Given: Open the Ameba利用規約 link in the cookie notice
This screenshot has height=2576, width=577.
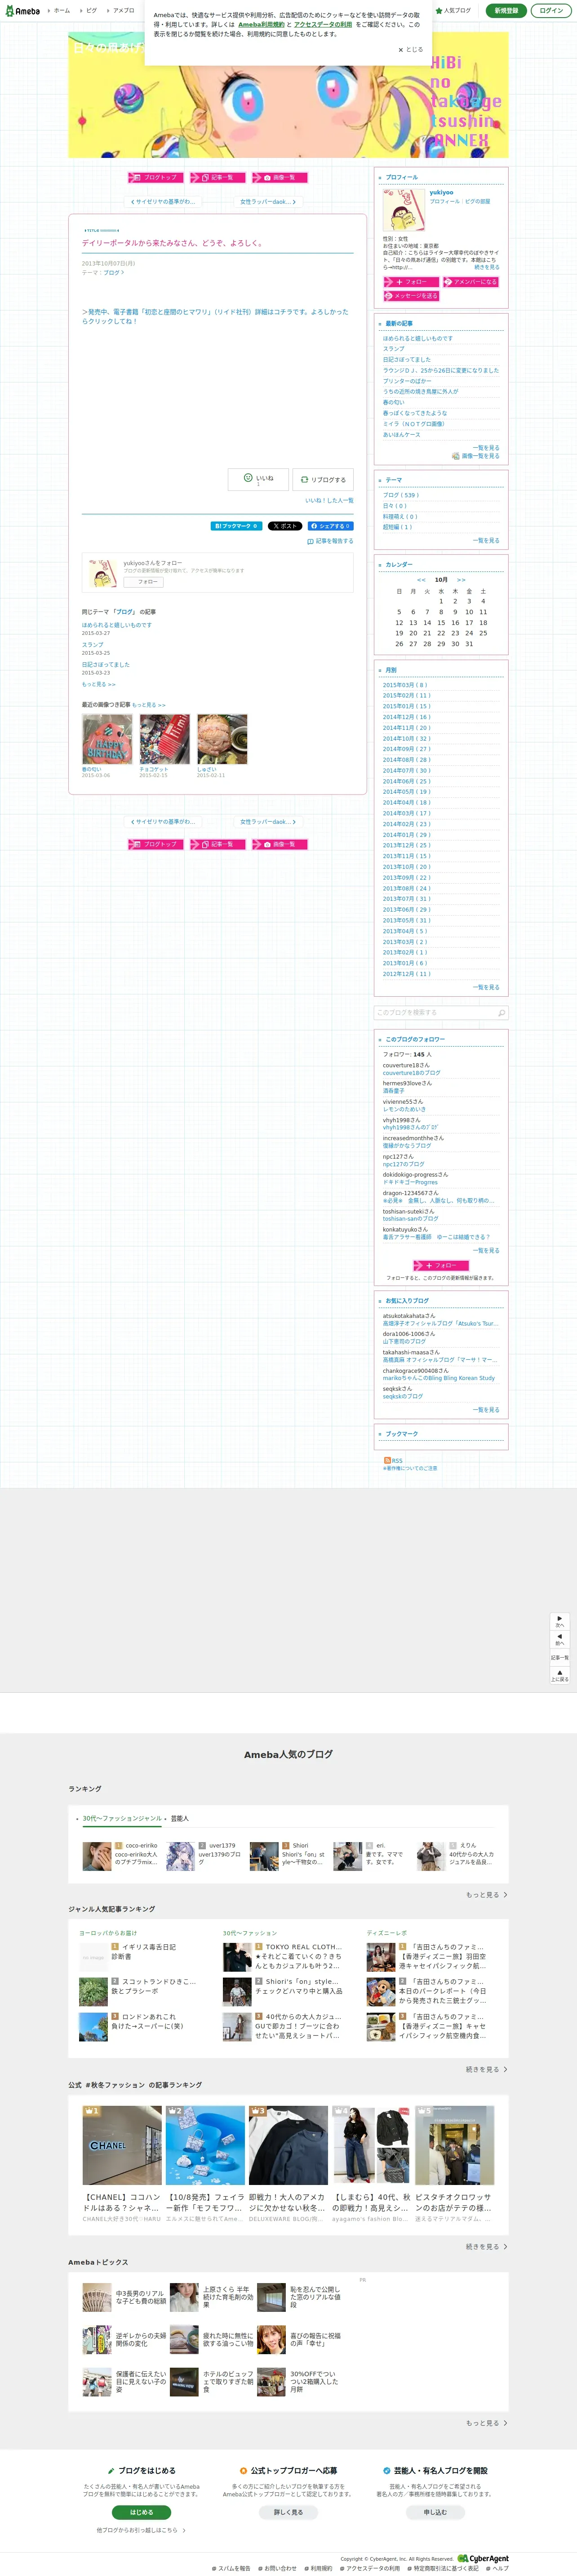Looking at the screenshot, I should [x=262, y=25].
